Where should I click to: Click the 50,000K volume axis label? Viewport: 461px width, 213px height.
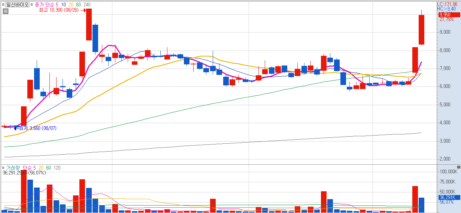point(447,192)
